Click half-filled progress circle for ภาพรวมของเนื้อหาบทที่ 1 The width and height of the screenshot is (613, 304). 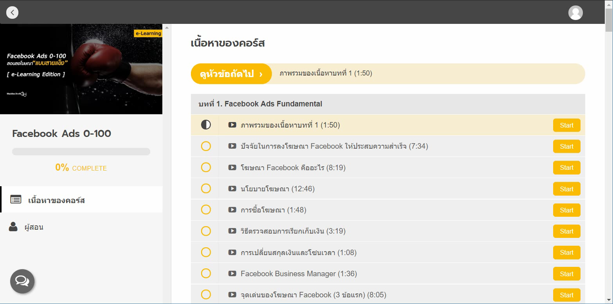tap(206, 125)
